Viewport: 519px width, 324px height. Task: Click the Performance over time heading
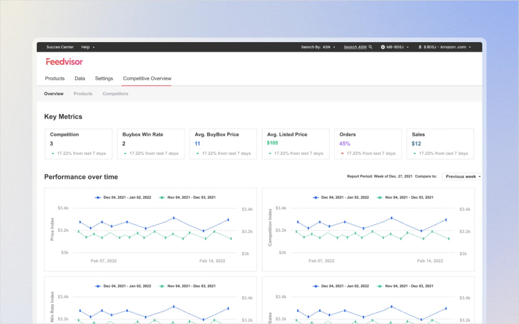click(81, 177)
